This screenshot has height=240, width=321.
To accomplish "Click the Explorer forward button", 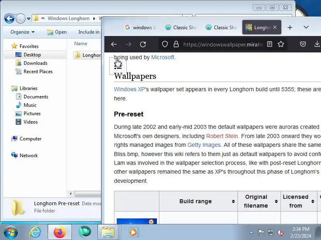I will (20, 18).
